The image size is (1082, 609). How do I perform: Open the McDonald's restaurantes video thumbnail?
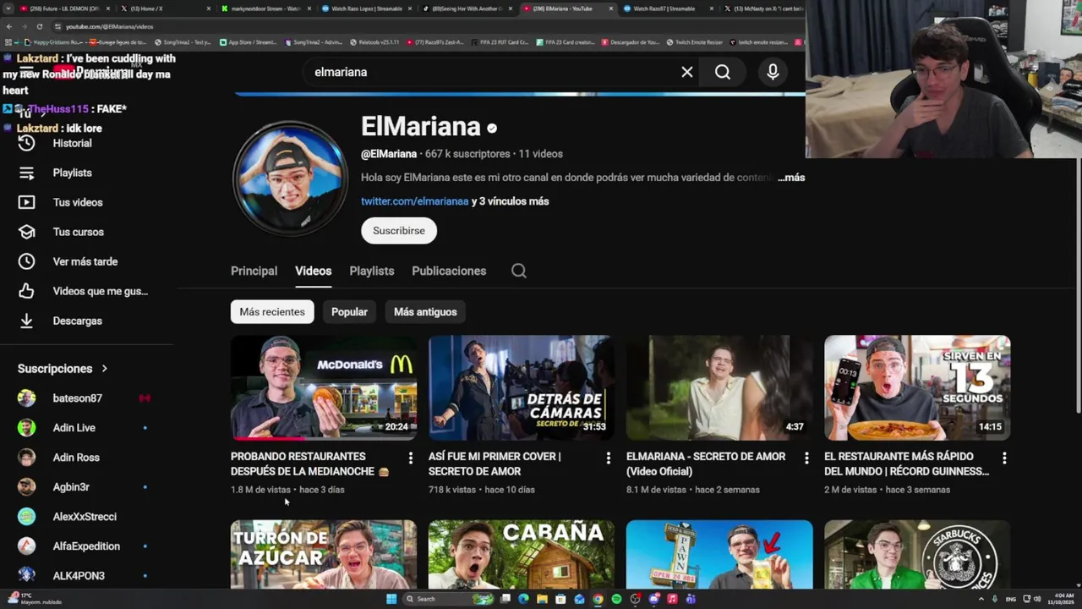324,387
